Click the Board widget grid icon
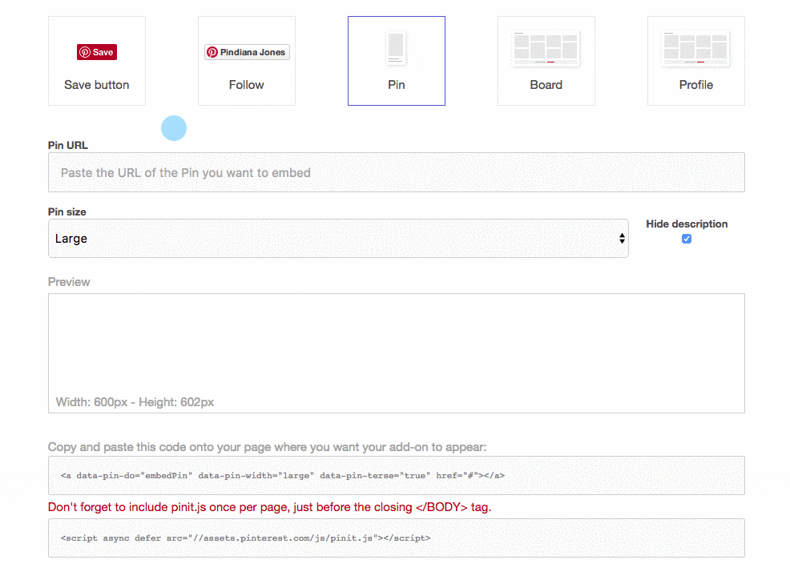The width and height of the screenshot is (790, 580). (546, 49)
